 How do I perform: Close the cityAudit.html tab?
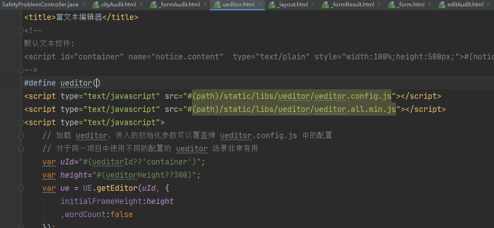pyautogui.click(x=140, y=5)
